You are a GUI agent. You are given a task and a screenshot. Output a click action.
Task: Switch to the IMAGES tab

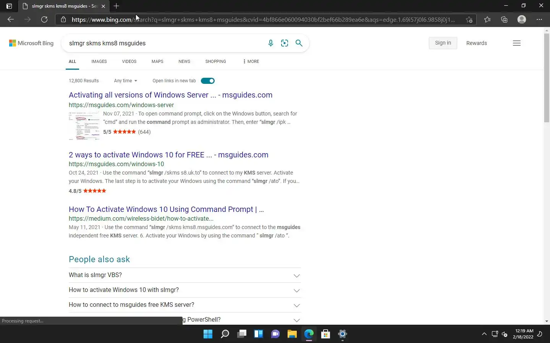(99, 61)
